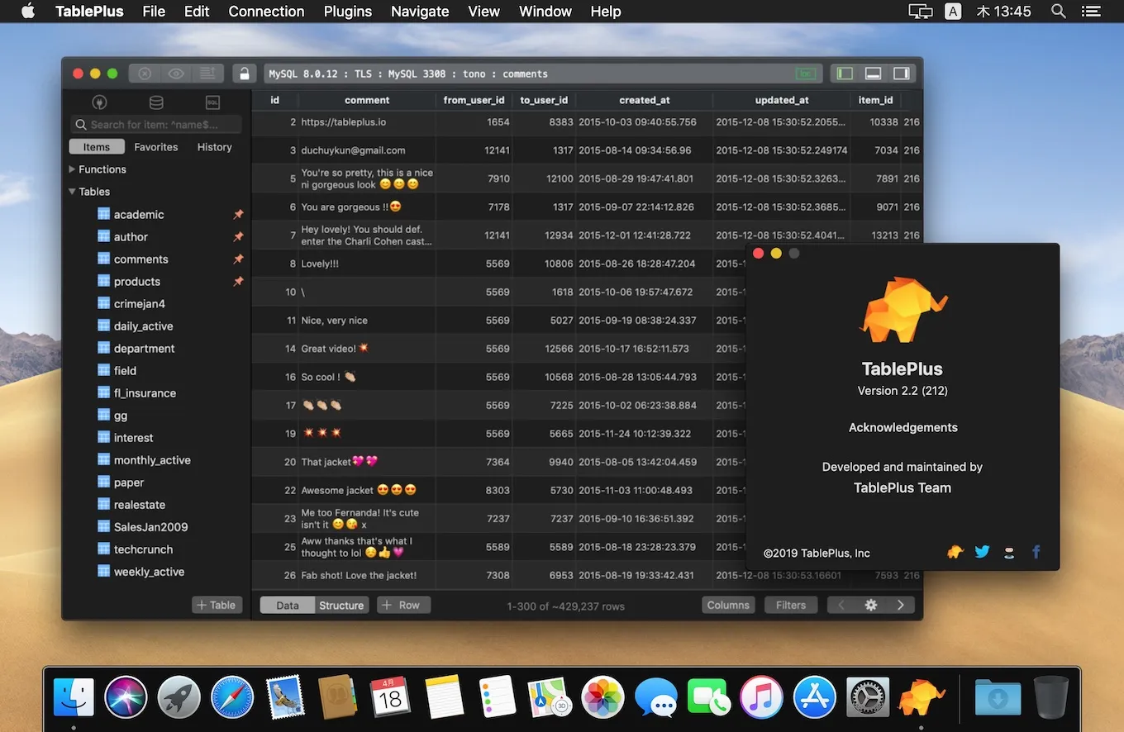Click the table icon beside fl_insurance
1124x732 pixels.
[x=103, y=392]
